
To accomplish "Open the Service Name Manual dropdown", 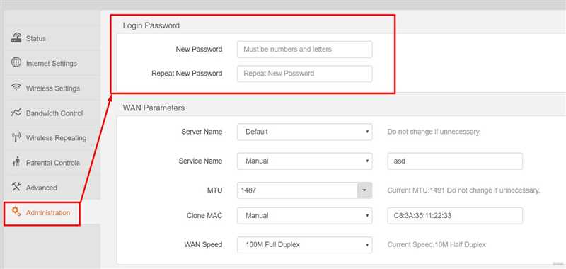I will (x=304, y=161).
